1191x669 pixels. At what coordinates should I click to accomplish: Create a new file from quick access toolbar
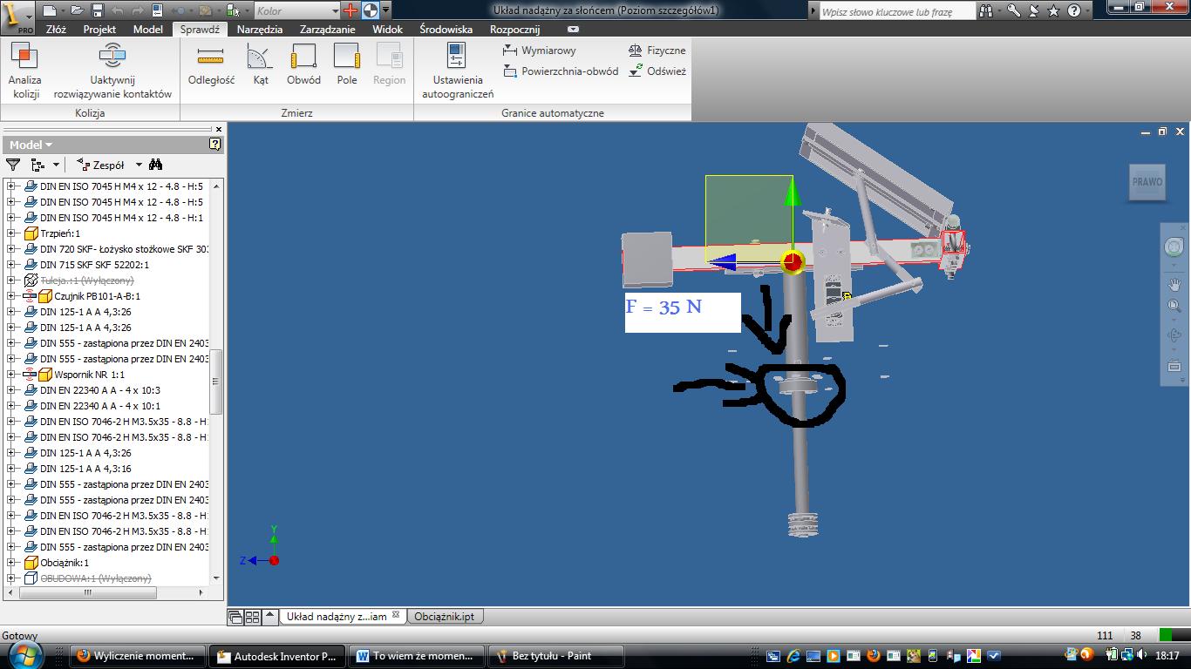click(49, 10)
